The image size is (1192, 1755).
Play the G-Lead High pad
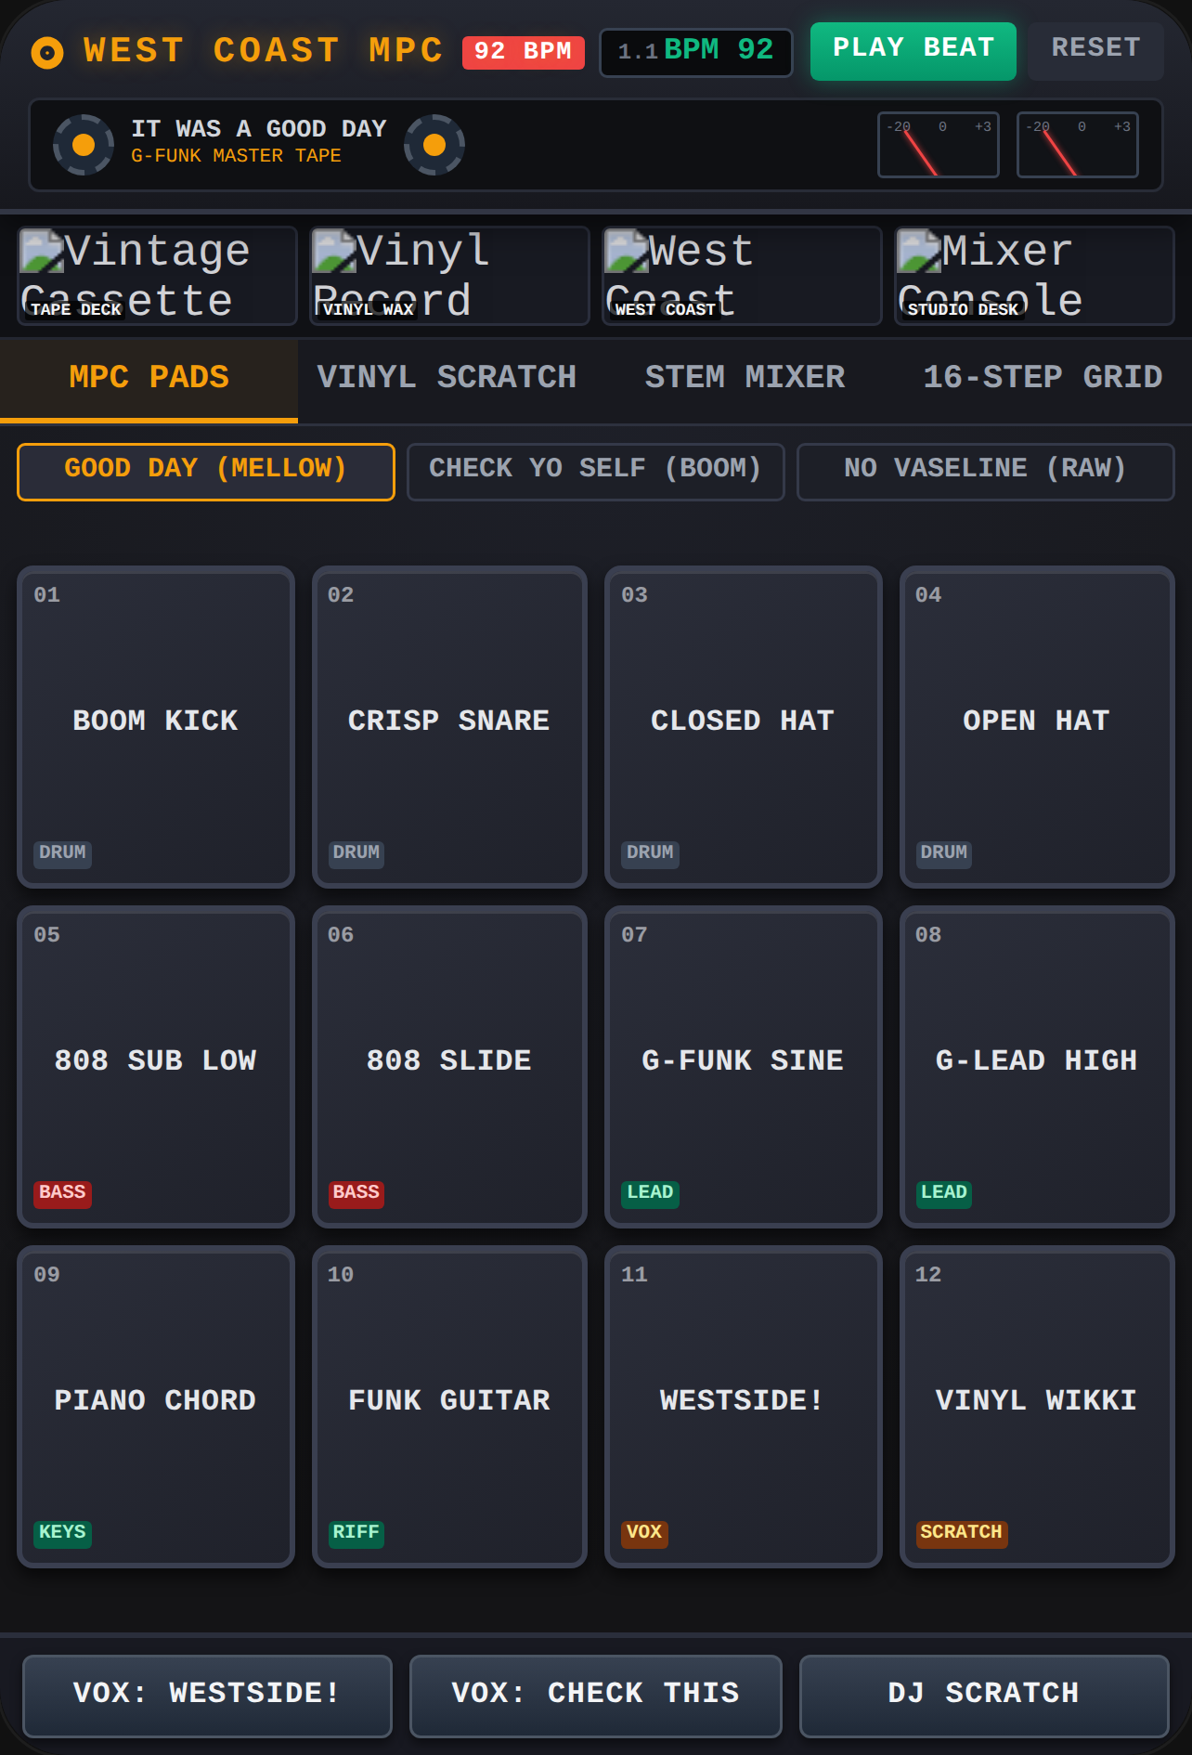[x=1037, y=1067]
